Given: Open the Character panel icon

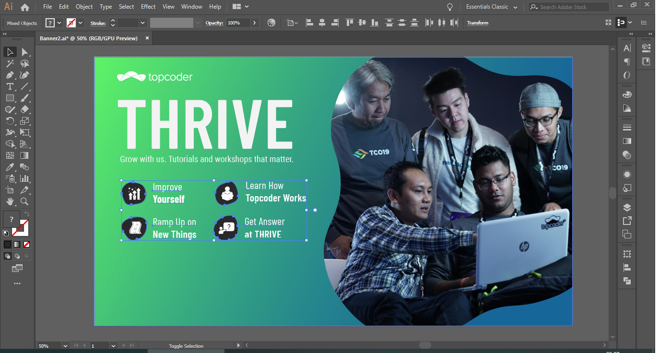Looking at the screenshot, I should (627, 48).
